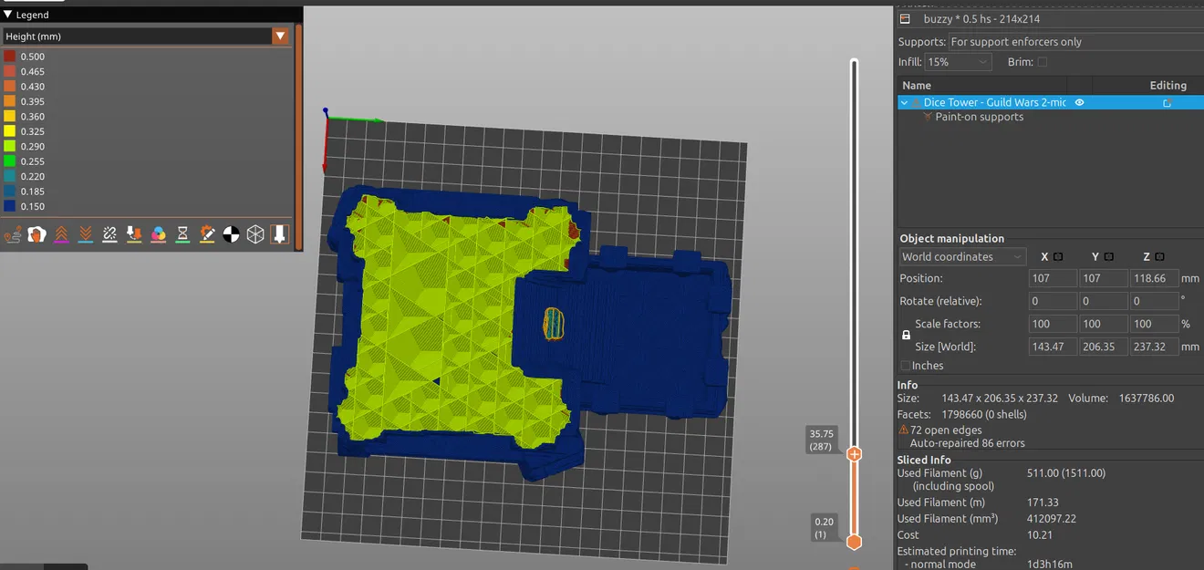Viewport: 1204px width, 570px height.
Task: Click upper layer slider handle at 35.75
Action: coord(855,453)
